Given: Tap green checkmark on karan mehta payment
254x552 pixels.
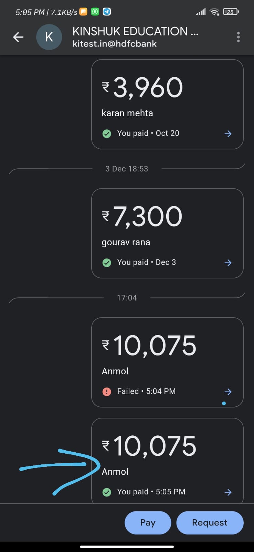Looking at the screenshot, I should pyautogui.click(x=107, y=134).
